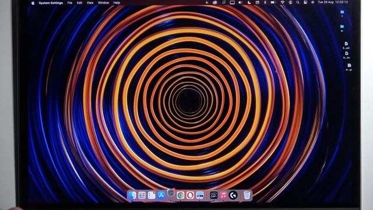Open Siri from the menu bar
The height and width of the screenshot is (210, 373).
click(312, 2)
